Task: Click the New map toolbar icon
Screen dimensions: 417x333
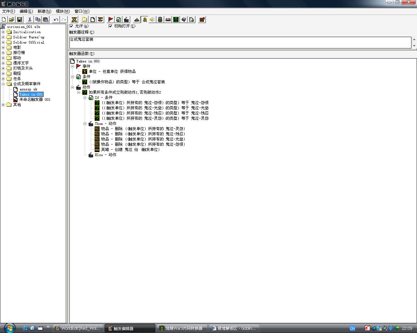Action: coord(4,20)
